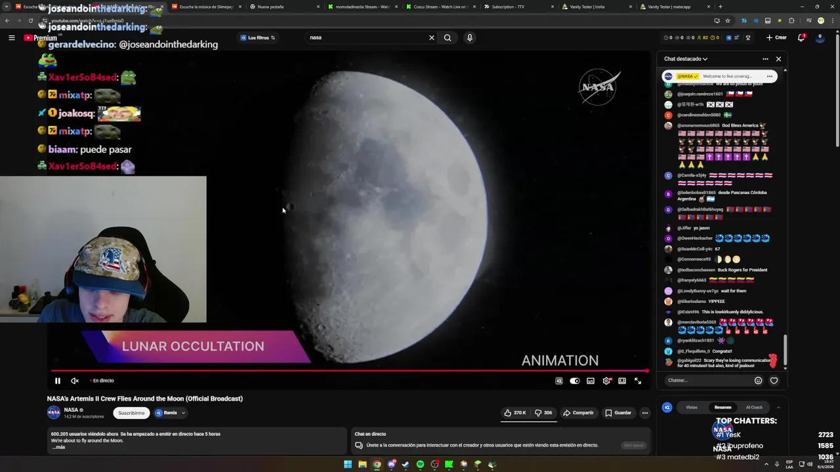840x472 pixels.
Task: Jump to live with En directo
Action: tap(100, 381)
